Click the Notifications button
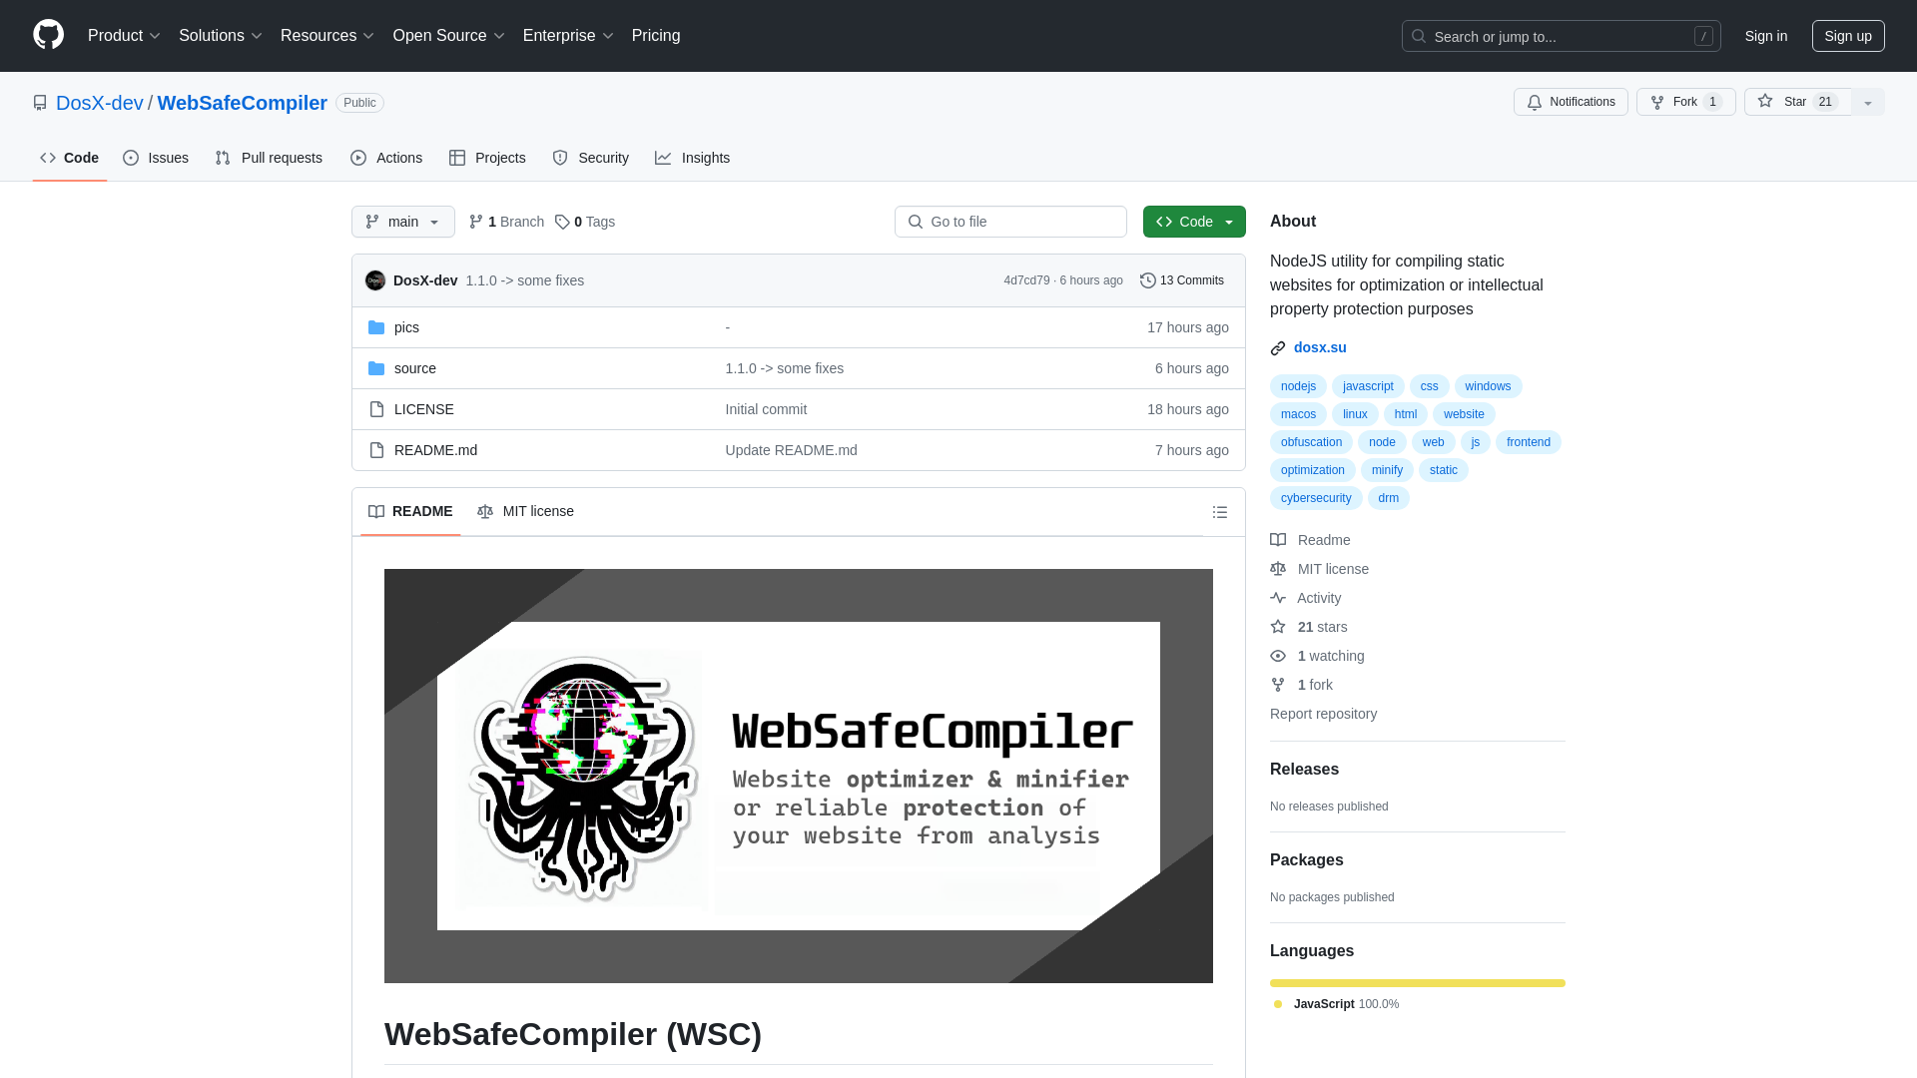 (1571, 102)
